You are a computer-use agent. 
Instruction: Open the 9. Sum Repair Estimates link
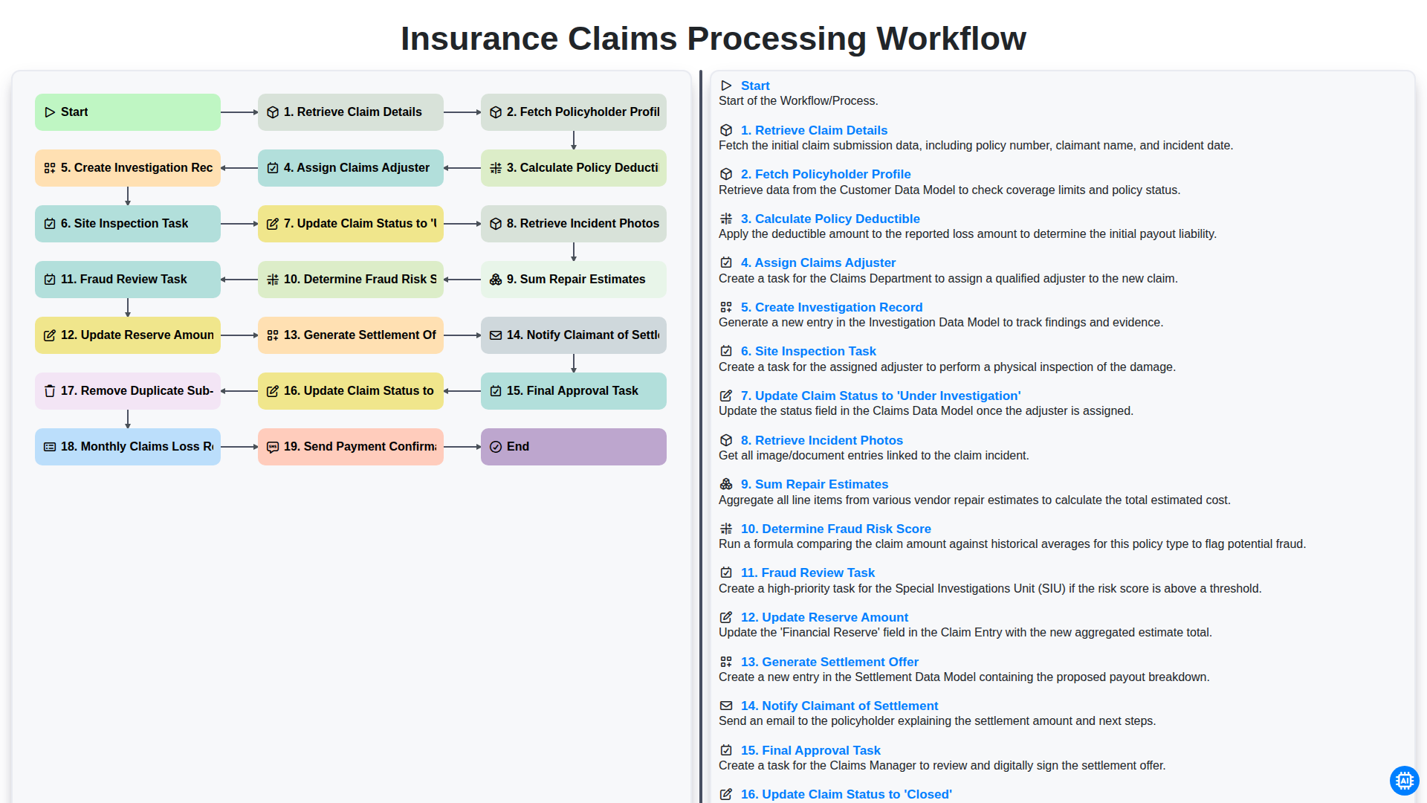pyautogui.click(x=815, y=484)
